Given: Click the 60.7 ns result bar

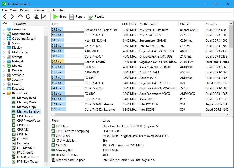Looking at the screenshot, I should (68, 62).
